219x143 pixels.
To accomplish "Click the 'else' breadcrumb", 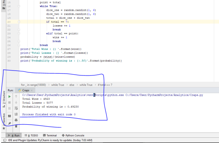I will point(72,85).
